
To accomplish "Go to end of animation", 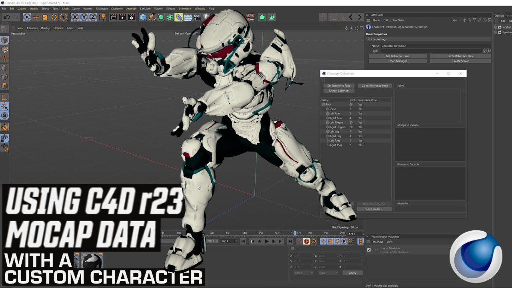I will 290,241.
